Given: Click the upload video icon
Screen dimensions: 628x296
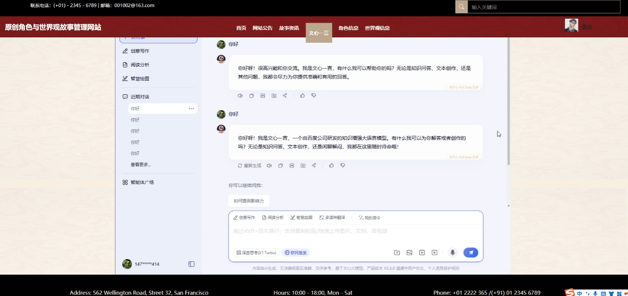Looking at the screenshot, I should [434, 253].
